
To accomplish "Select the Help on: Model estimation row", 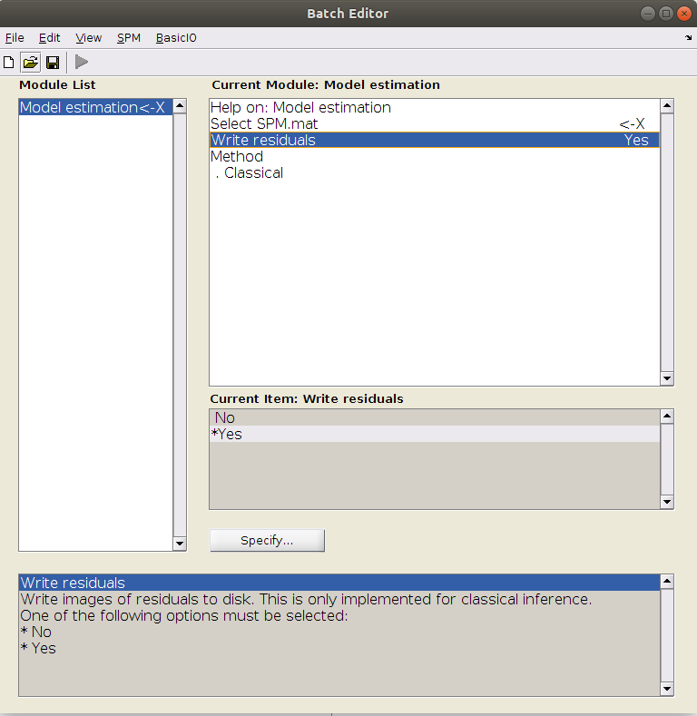I will (435, 107).
